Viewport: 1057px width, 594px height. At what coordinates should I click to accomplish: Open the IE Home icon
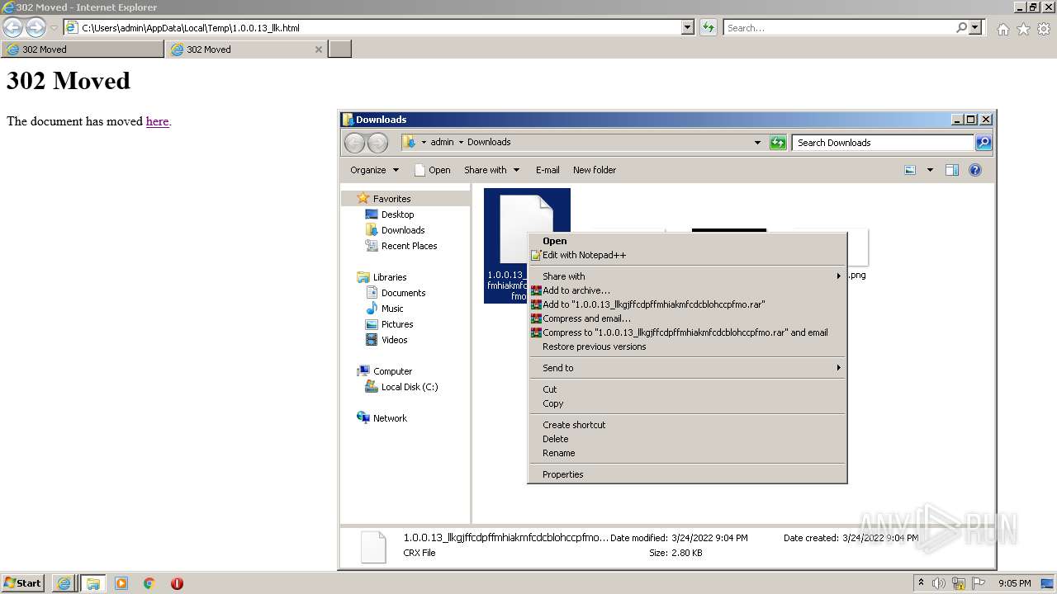pos(1002,29)
